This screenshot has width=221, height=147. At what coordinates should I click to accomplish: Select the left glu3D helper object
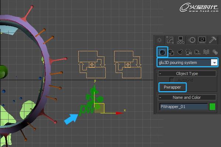click(x=92, y=64)
